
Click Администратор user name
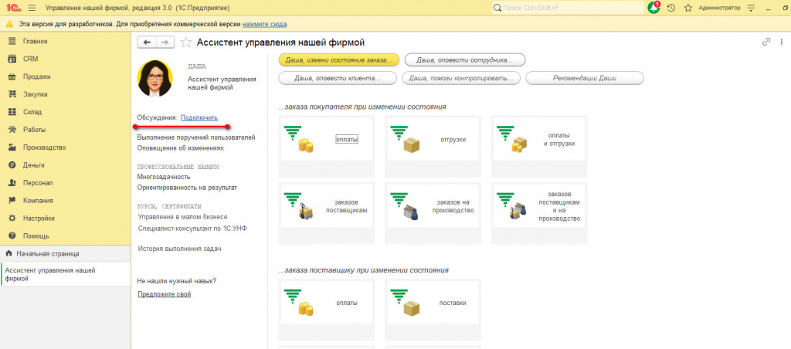coord(719,8)
